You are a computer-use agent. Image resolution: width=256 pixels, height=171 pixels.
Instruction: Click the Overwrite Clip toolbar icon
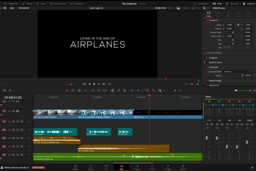coord(99,90)
